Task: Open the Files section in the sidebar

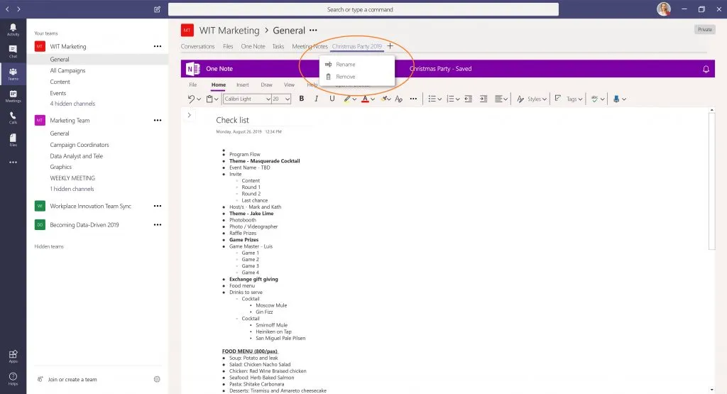Action: (13, 140)
